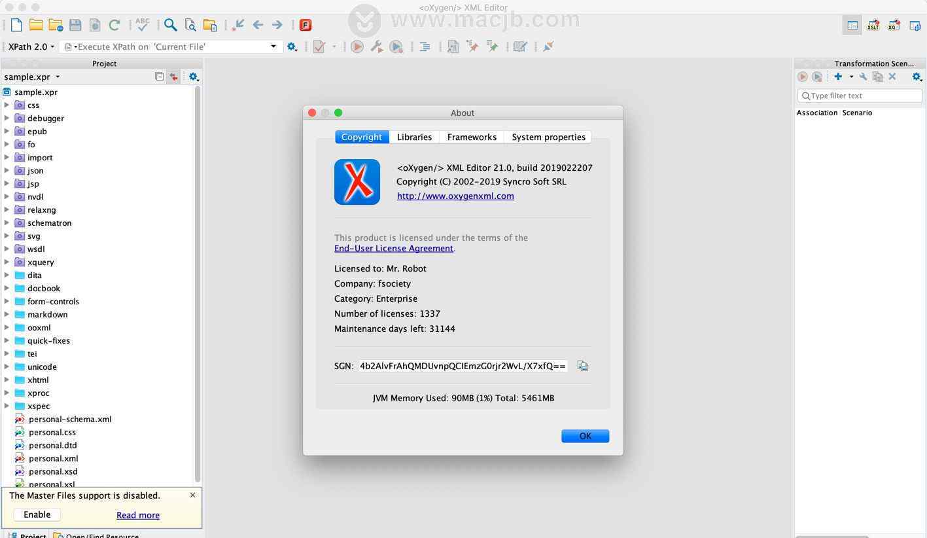Click the Validate red checkmark icon
The height and width of the screenshot is (538, 927).
(x=319, y=46)
